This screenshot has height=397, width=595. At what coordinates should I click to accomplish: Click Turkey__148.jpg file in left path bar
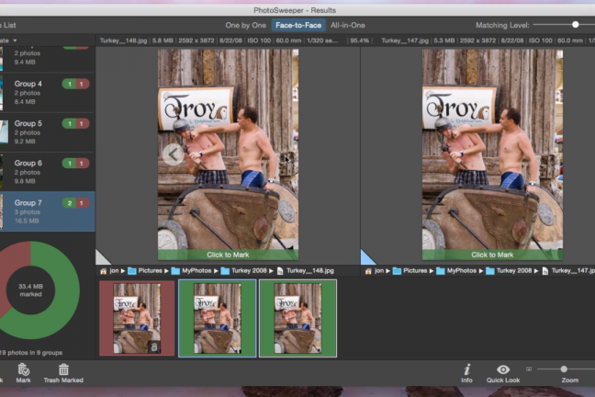point(306,271)
